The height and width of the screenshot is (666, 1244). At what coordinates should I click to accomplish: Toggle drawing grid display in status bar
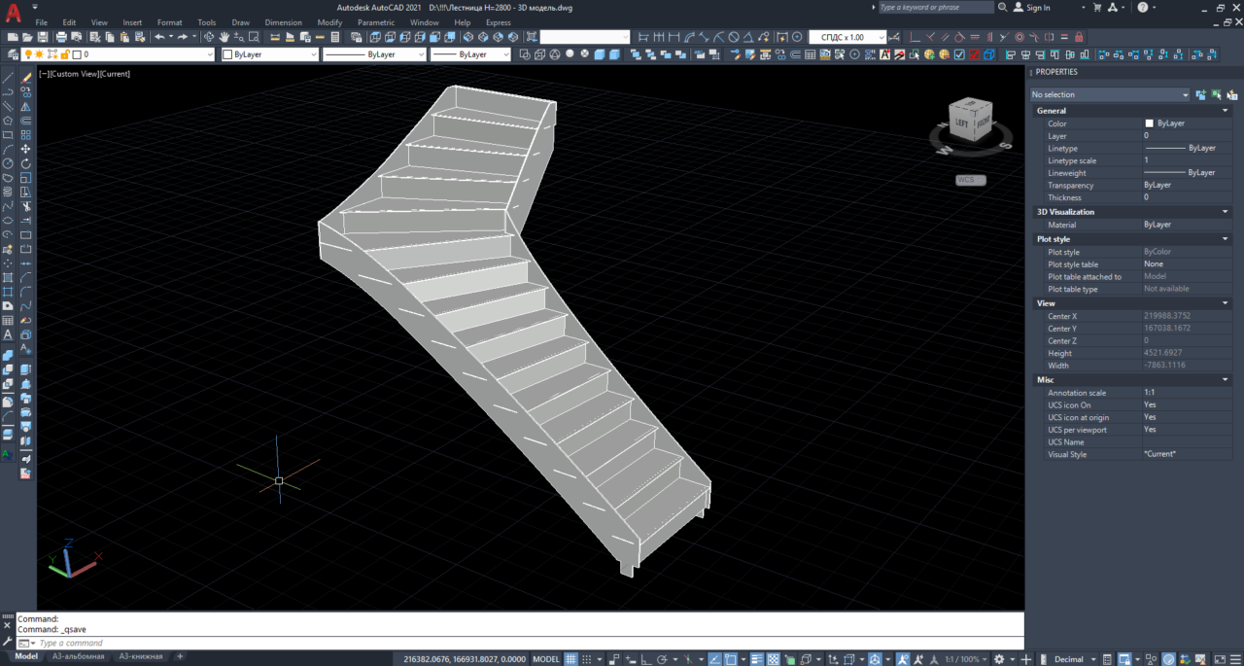click(570, 658)
